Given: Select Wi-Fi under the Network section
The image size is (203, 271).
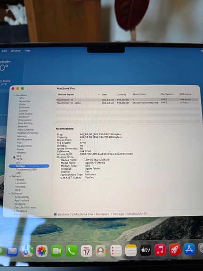Looking at the screenshot, I should [x=18, y=190].
